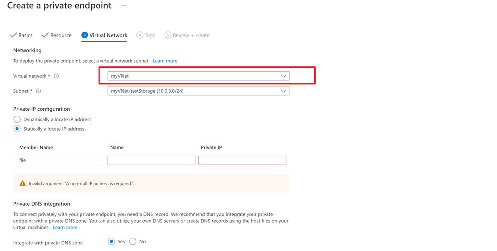497x251 pixels.
Task: Go to the Tags tab
Action: click(150, 35)
